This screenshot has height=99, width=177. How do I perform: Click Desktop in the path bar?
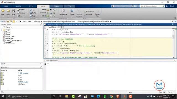pos(37,21)
